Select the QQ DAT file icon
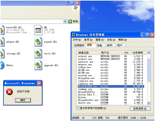The height and width of the screenshot is (121, 155). coord(38,30)
